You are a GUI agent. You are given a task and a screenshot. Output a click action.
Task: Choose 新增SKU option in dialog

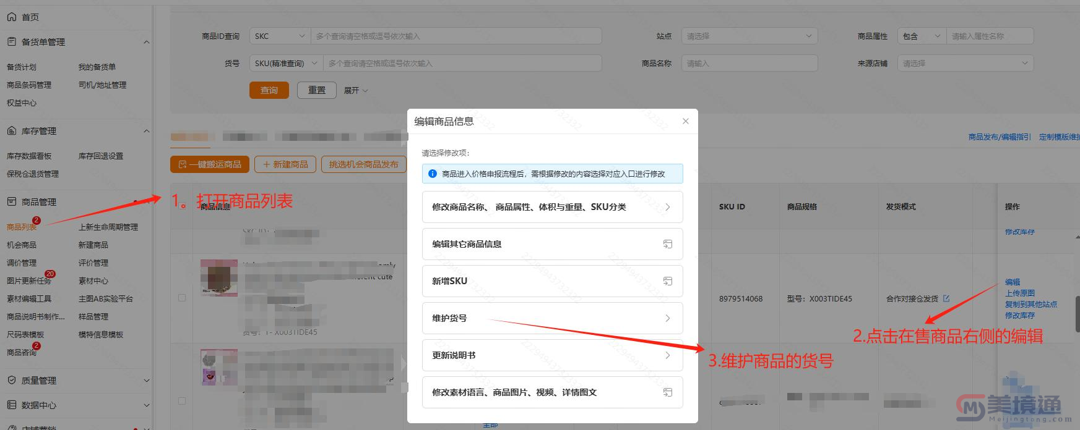pos(552,281)
